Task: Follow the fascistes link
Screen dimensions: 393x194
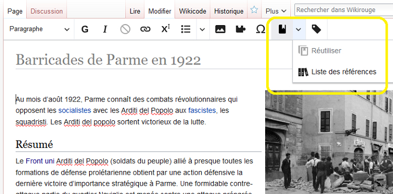Action: coord(202,110)
